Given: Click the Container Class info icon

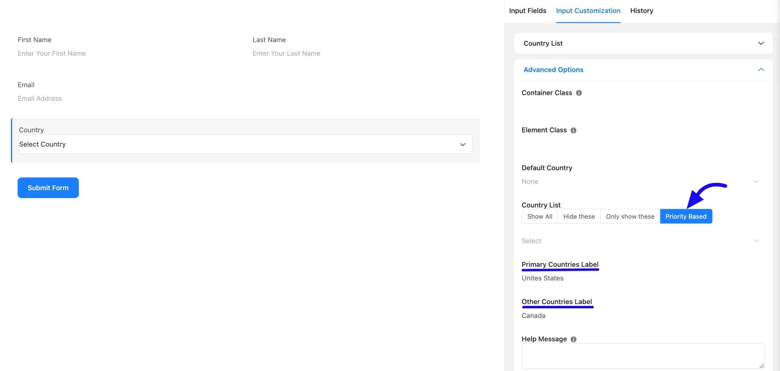Looking at the screenshot, I should [579, 93].
